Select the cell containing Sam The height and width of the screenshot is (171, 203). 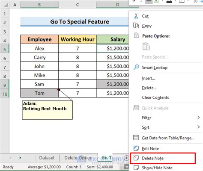point(39,84)
